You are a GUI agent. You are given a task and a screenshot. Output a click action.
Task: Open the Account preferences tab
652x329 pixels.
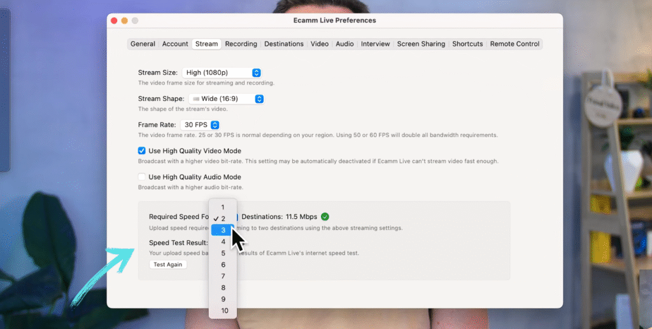coord(175,44)
